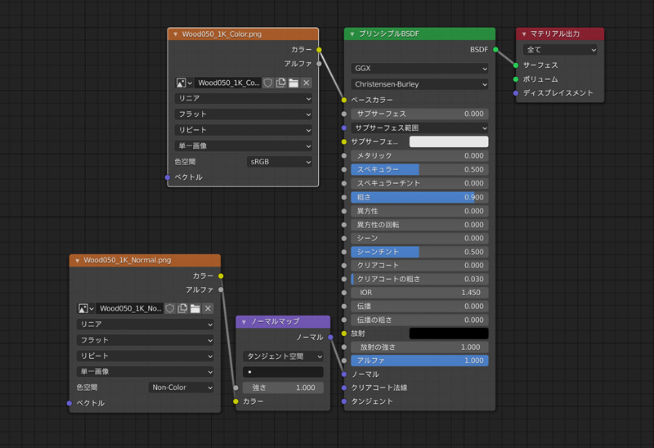The image size is (654, 448).
Task: Unlink image with X in Wood050_1K_Color node
Action: (x=307, y=83)
